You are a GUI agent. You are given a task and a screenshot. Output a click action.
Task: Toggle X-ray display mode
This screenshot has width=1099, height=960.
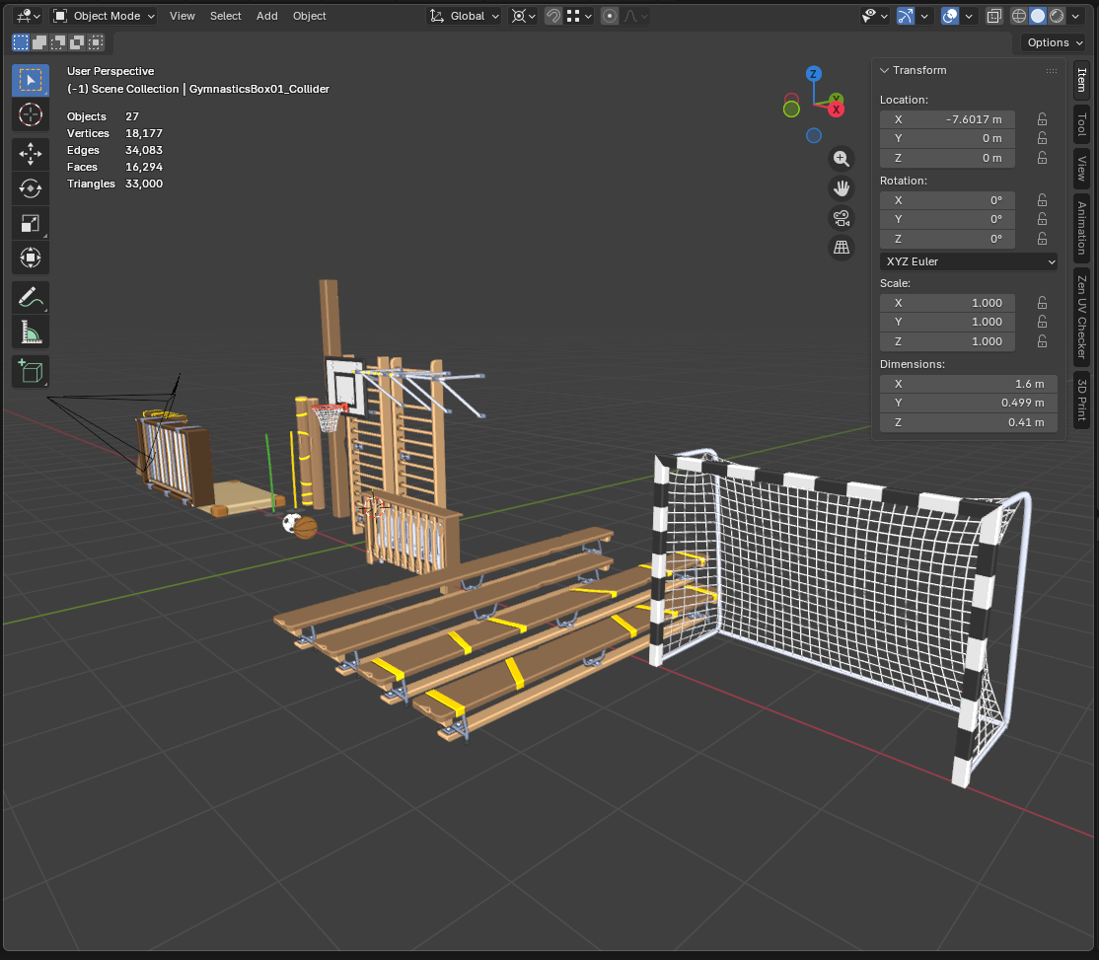(x=994, y=16)
